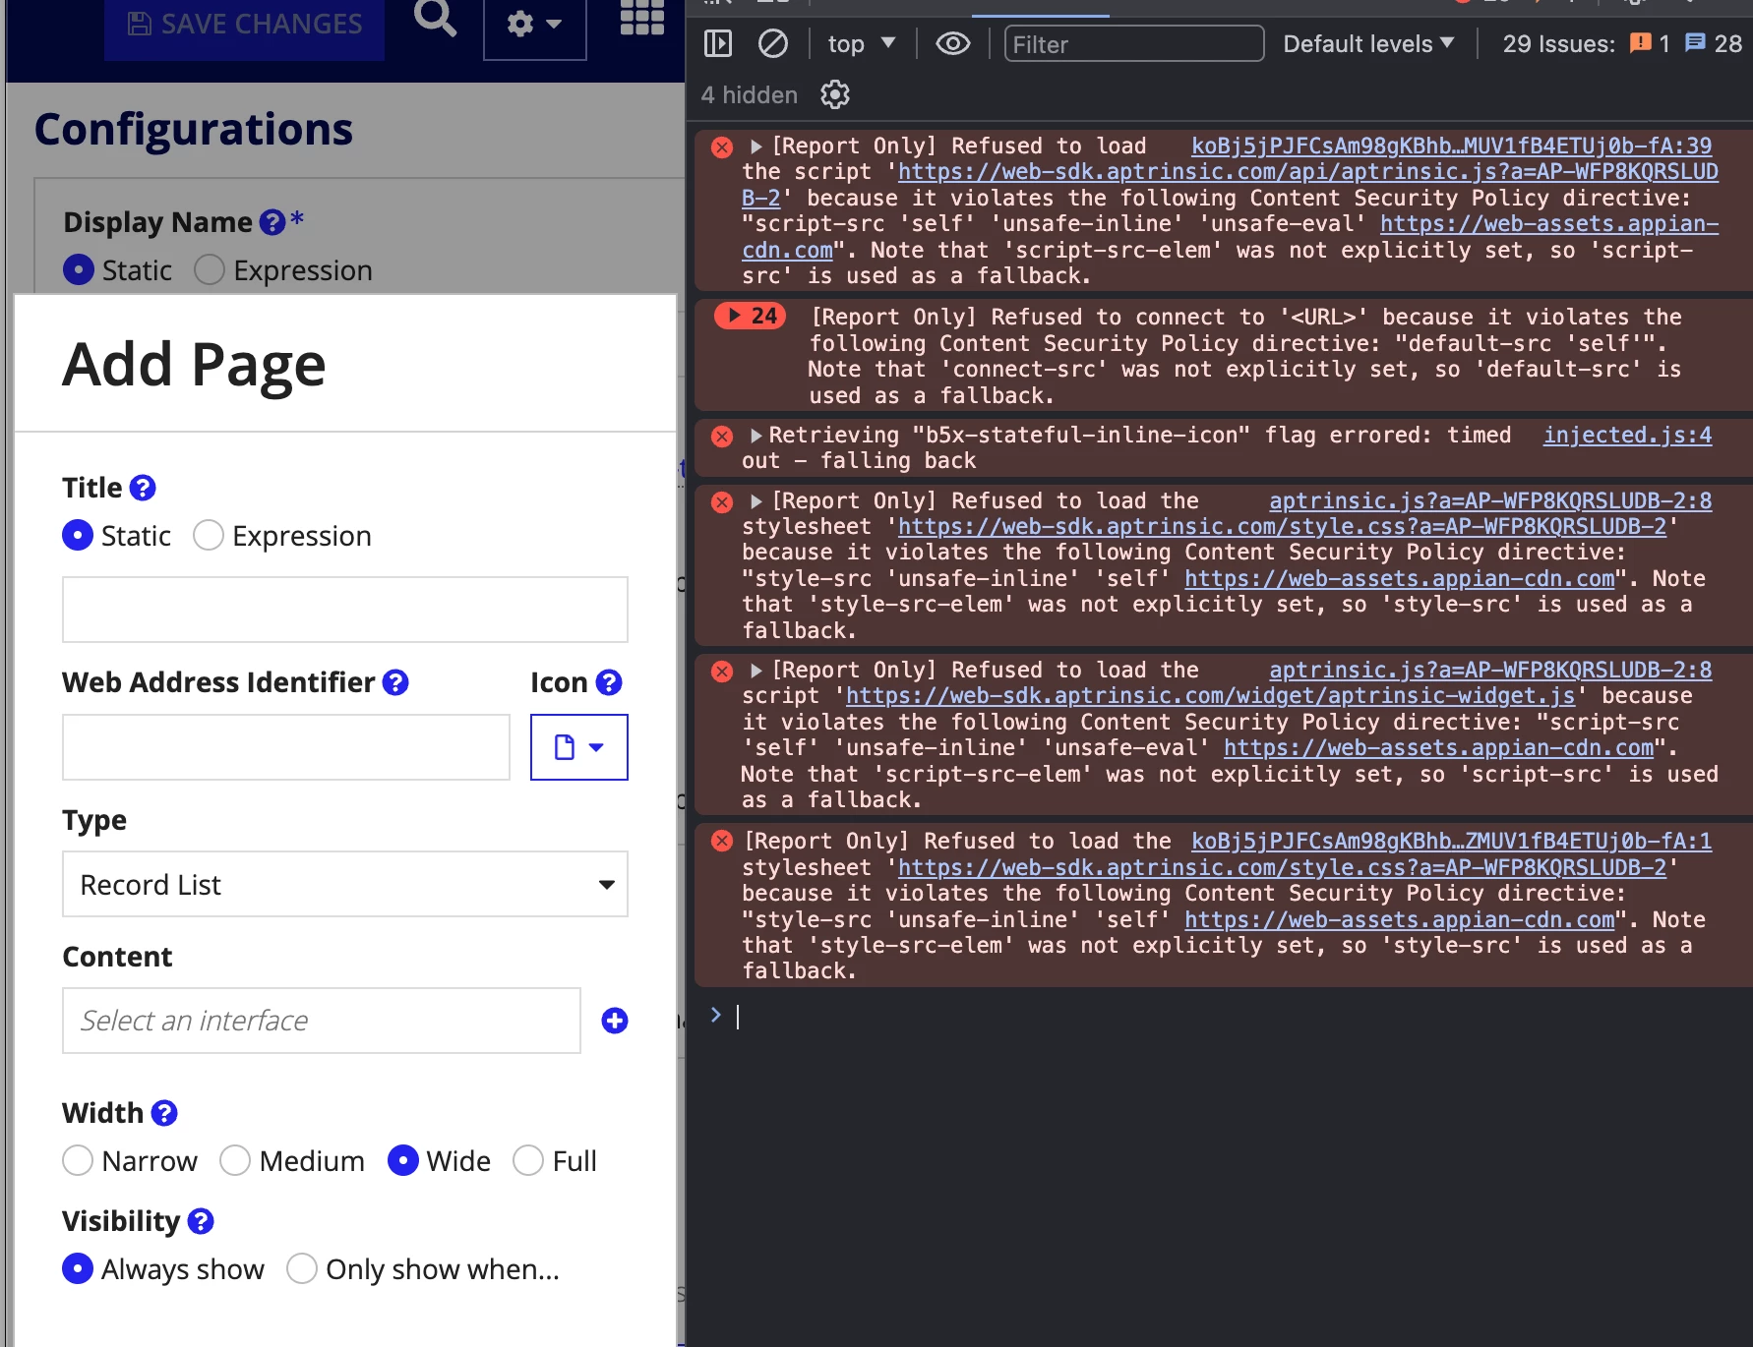The height and width of the screenshot is (1347, 1753).
Task: Click the Save Changes button
Action: (x=244, y=25)
